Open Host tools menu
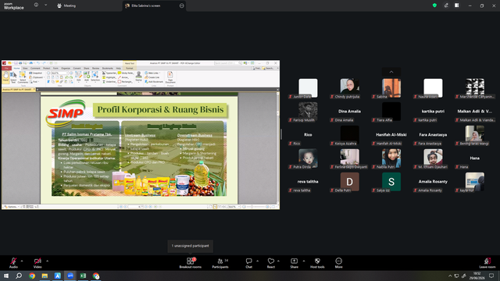This screenshot has height=281, width=500. pos(317,263)
